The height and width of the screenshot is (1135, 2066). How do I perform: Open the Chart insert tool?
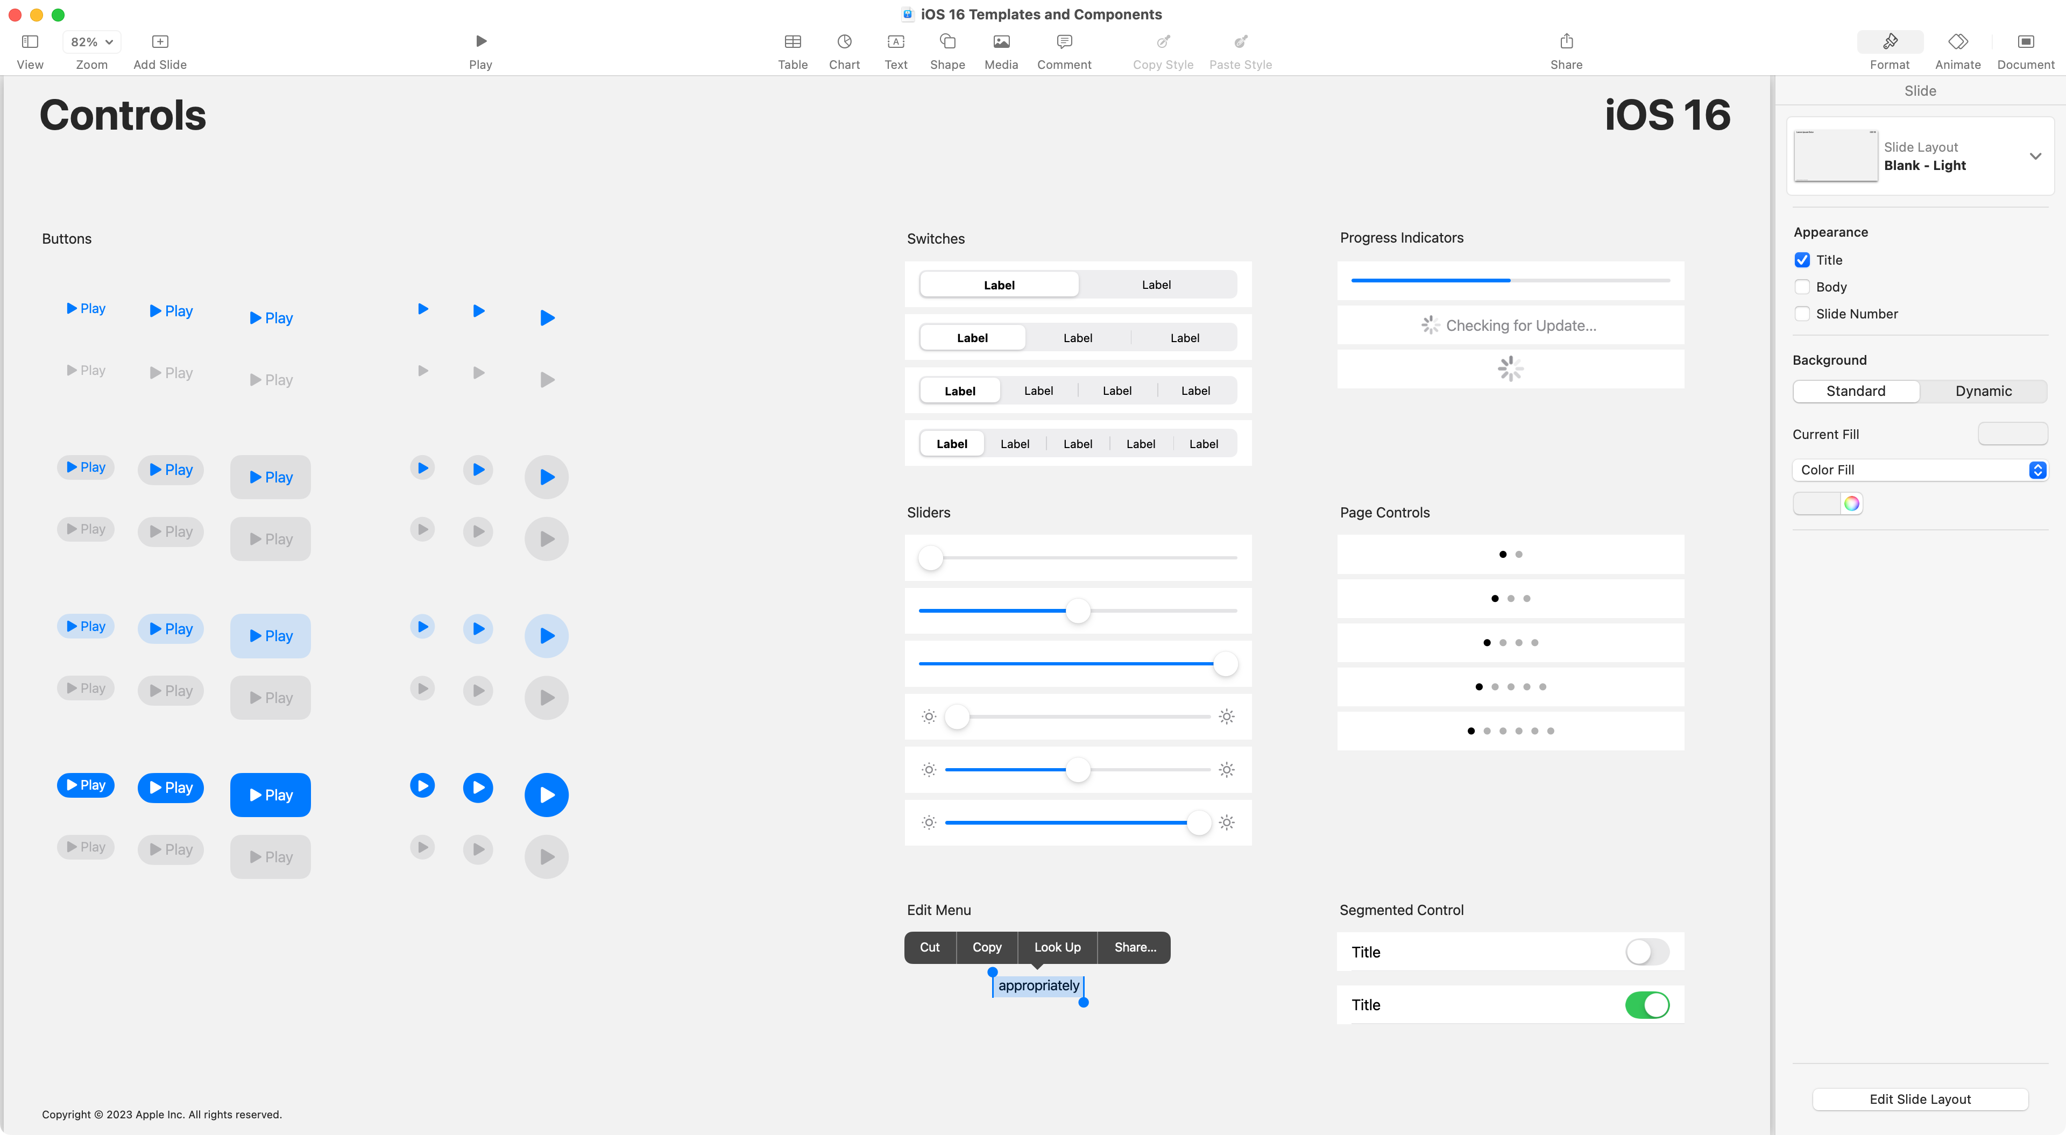coord(844,42)
